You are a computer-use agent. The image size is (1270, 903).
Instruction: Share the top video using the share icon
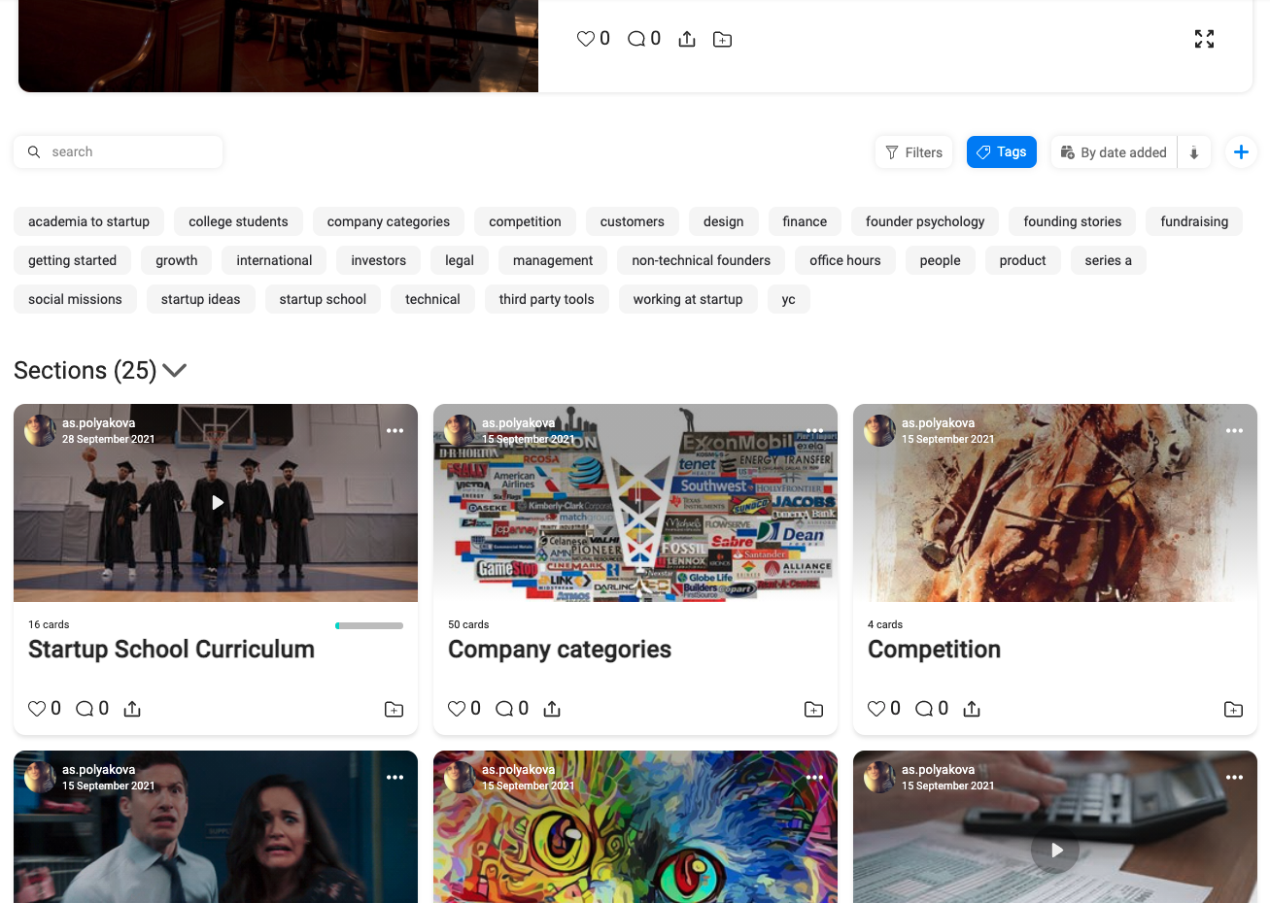click(x=687, y=39)
